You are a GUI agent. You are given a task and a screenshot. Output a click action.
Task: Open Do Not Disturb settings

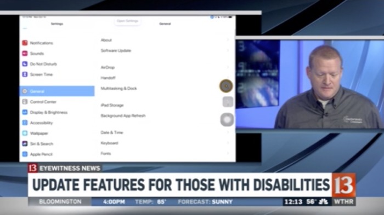(x=57, y=64)
